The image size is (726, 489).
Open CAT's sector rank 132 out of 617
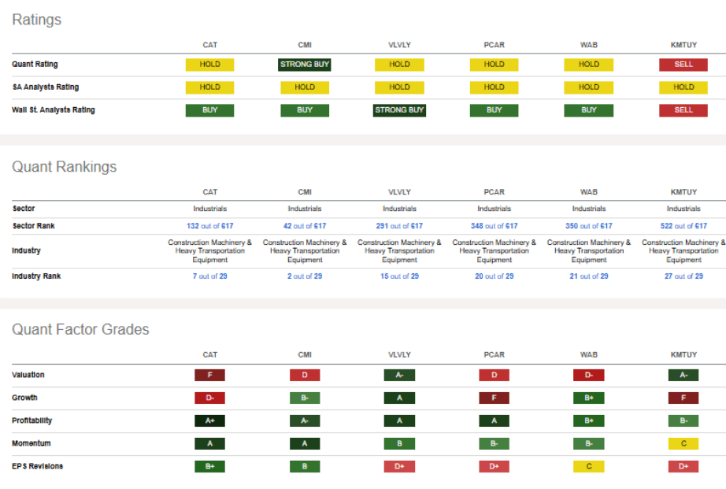pyautogui.click(x=209, y=226)
